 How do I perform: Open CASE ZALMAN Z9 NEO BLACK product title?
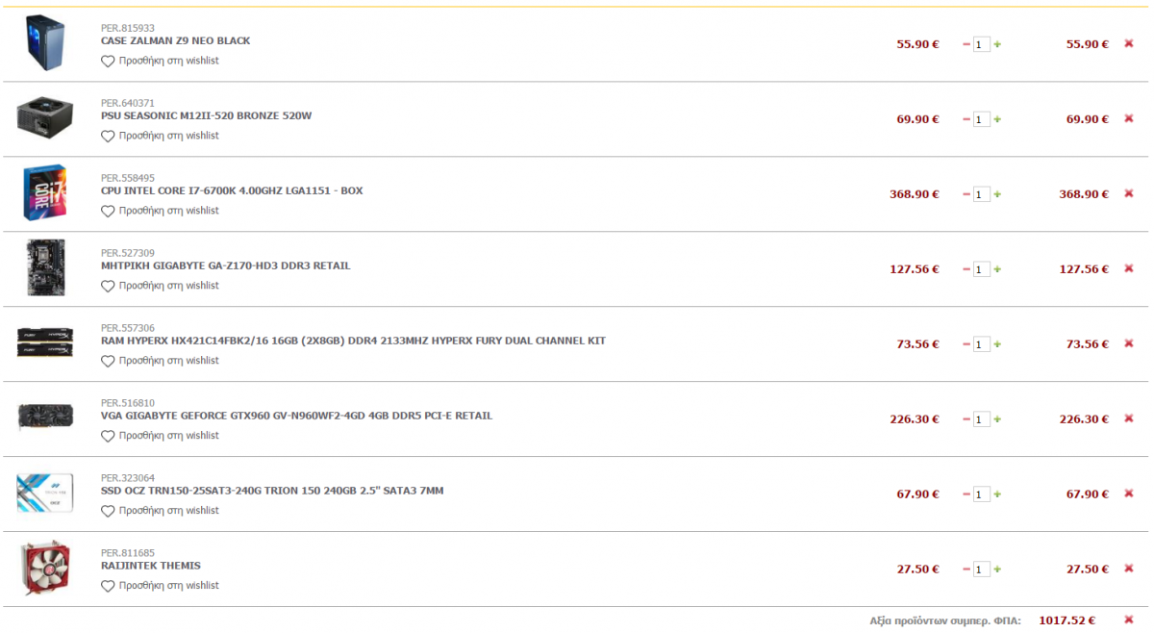tap(175, 41)
